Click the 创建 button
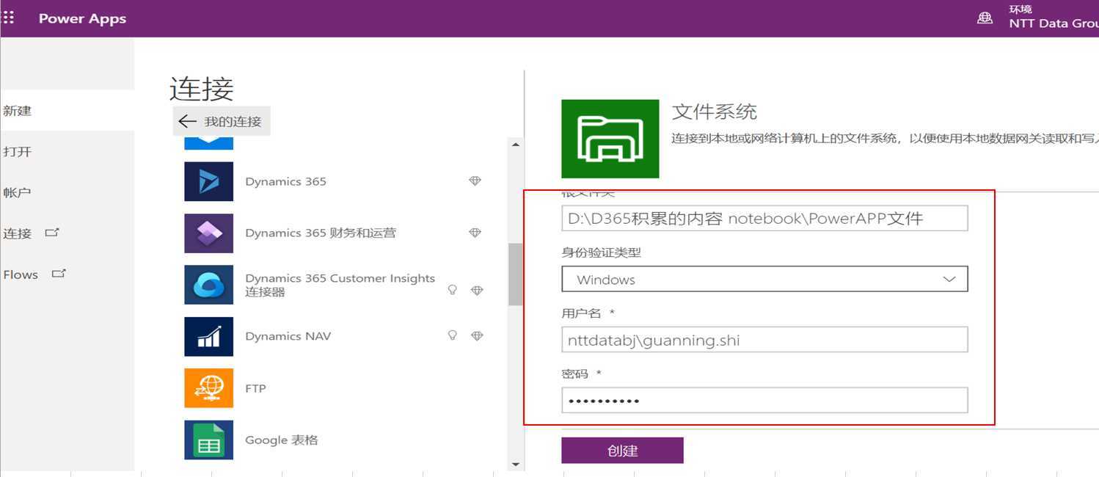This screenshot has width=1099, height=477. pos(622,451)
